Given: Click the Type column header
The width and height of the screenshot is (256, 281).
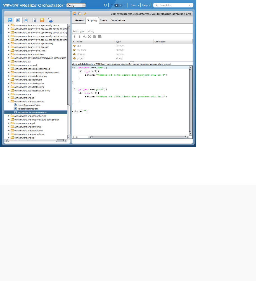Looking at the screenshot, I should coord(134,42).
